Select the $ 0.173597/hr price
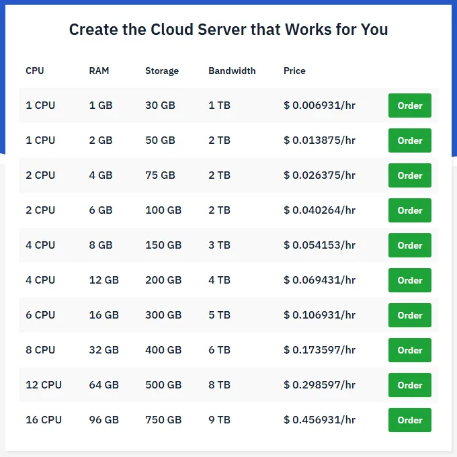The height and width of the screenshot is (457, 457). pos(319,350)
